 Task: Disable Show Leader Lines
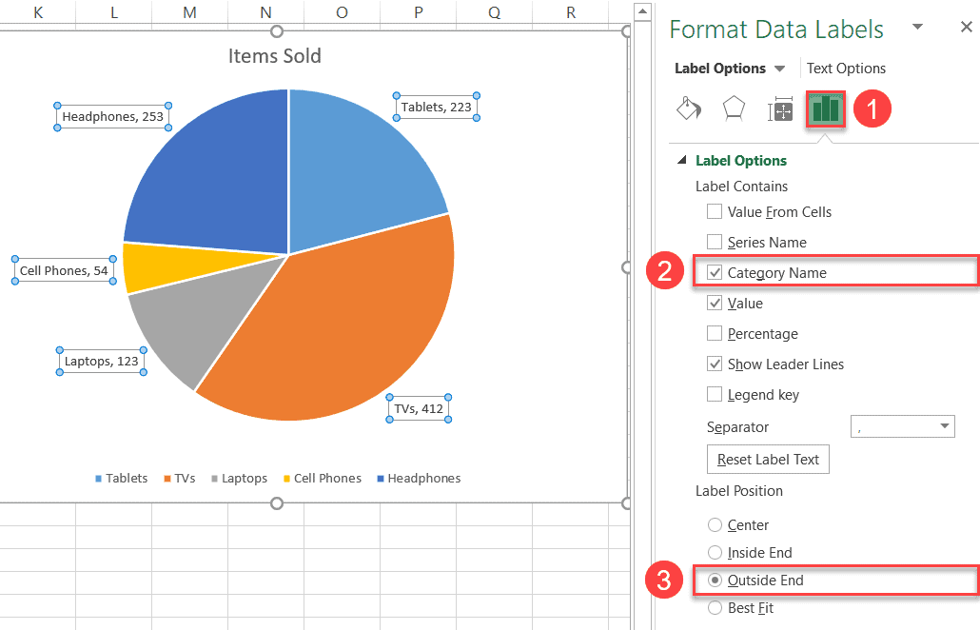714,364
